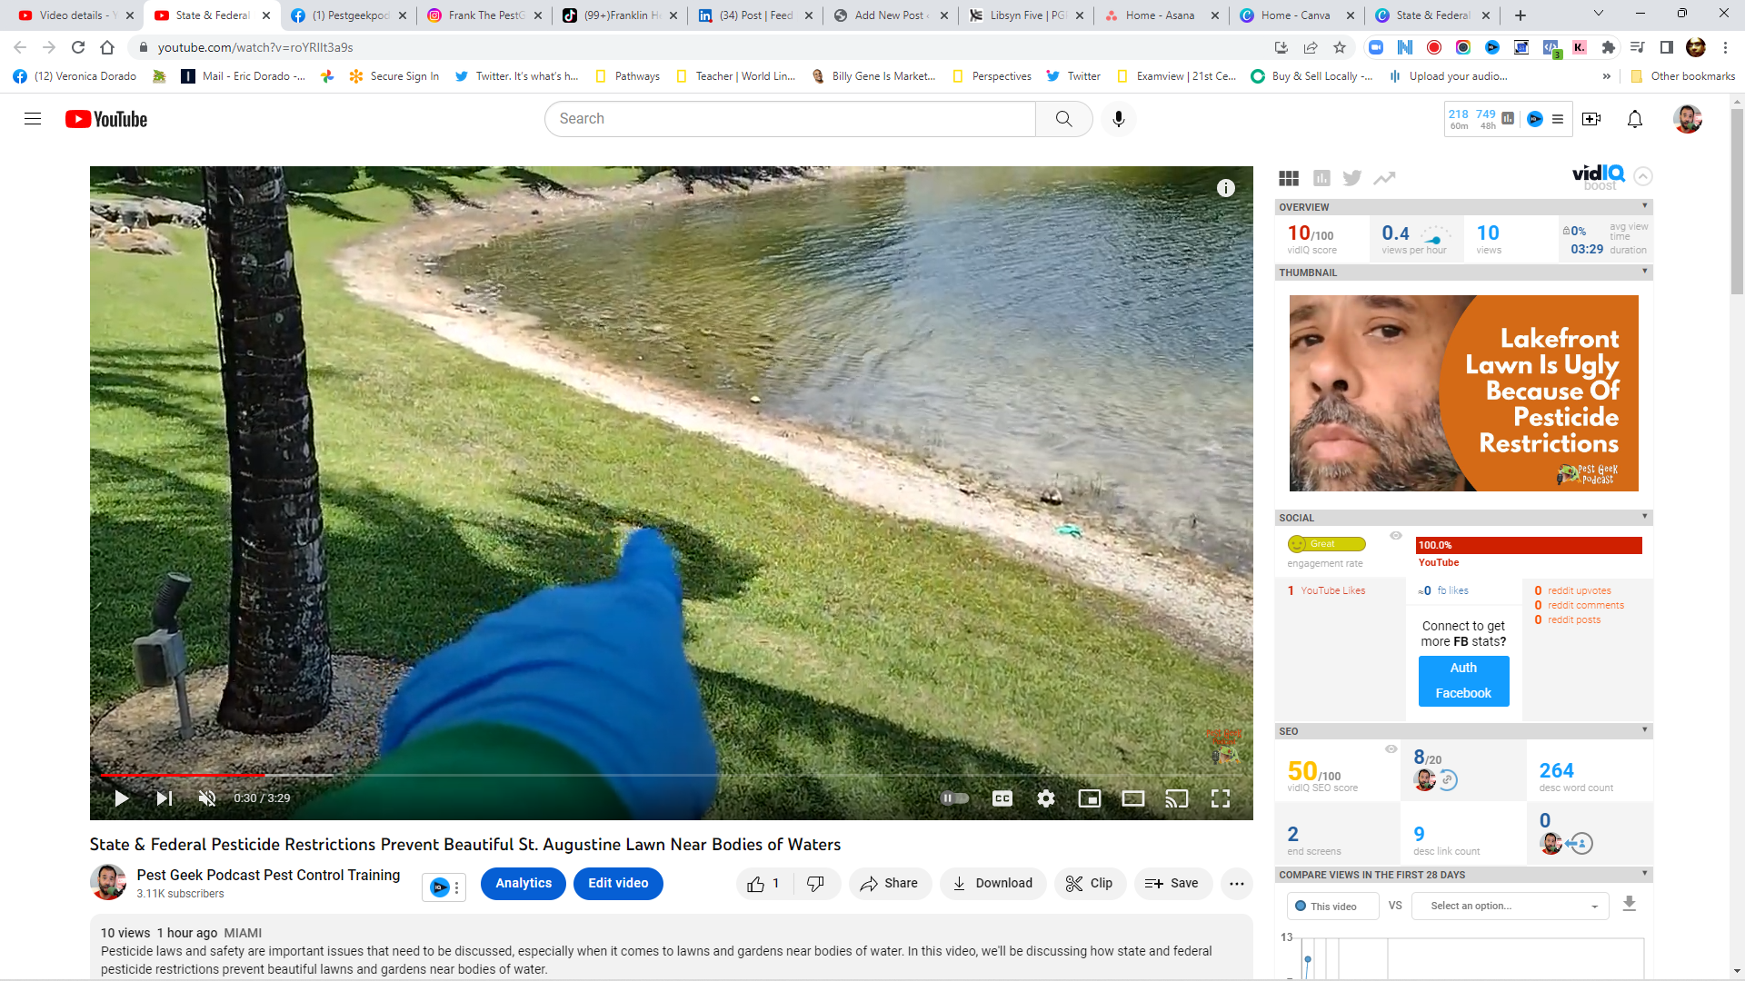Image resolution: width=1745 pixels, height=981 pixels.
Task: Collapse the vidIQ OVERVIEW section
Action: point(1645,206)
